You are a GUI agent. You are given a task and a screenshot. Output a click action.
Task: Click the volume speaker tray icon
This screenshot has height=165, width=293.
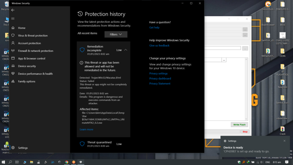pos(262,162)
